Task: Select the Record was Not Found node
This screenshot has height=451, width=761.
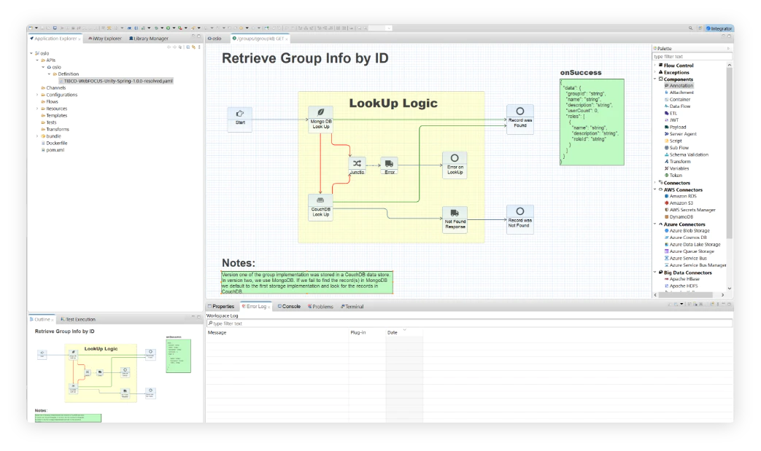Action: pyautogui.click(x=519, y=219)
